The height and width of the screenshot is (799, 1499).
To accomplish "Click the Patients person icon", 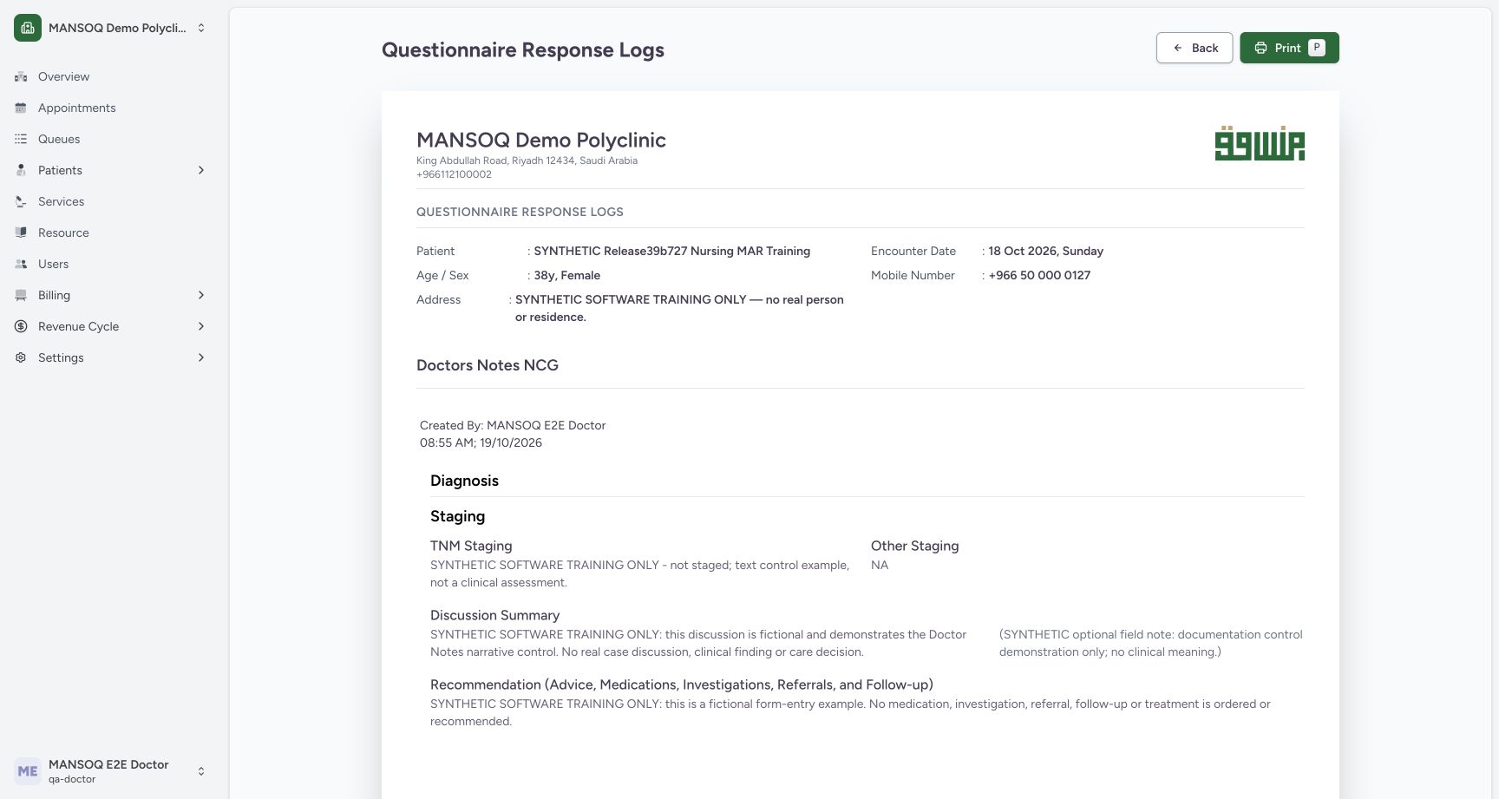I will (x=21, y=170).
